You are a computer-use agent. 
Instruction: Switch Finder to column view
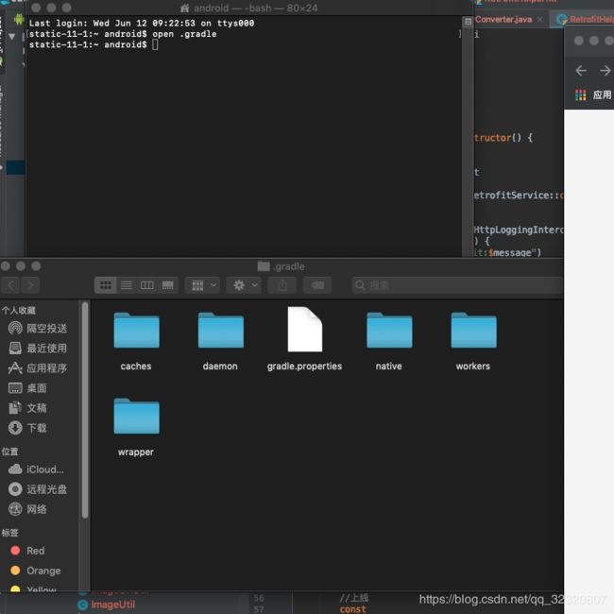point(146,285)
